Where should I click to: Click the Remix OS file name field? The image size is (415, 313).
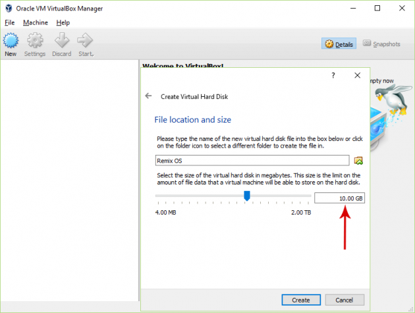click(x=252, y=160)
